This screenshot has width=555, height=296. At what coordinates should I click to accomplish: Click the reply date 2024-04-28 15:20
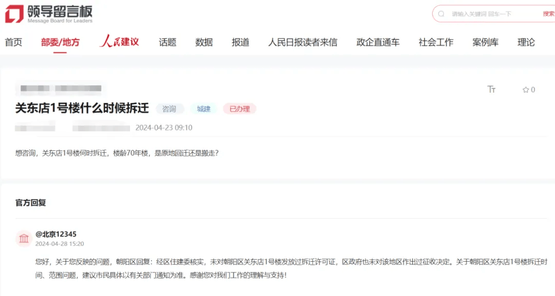pos(60,244)
